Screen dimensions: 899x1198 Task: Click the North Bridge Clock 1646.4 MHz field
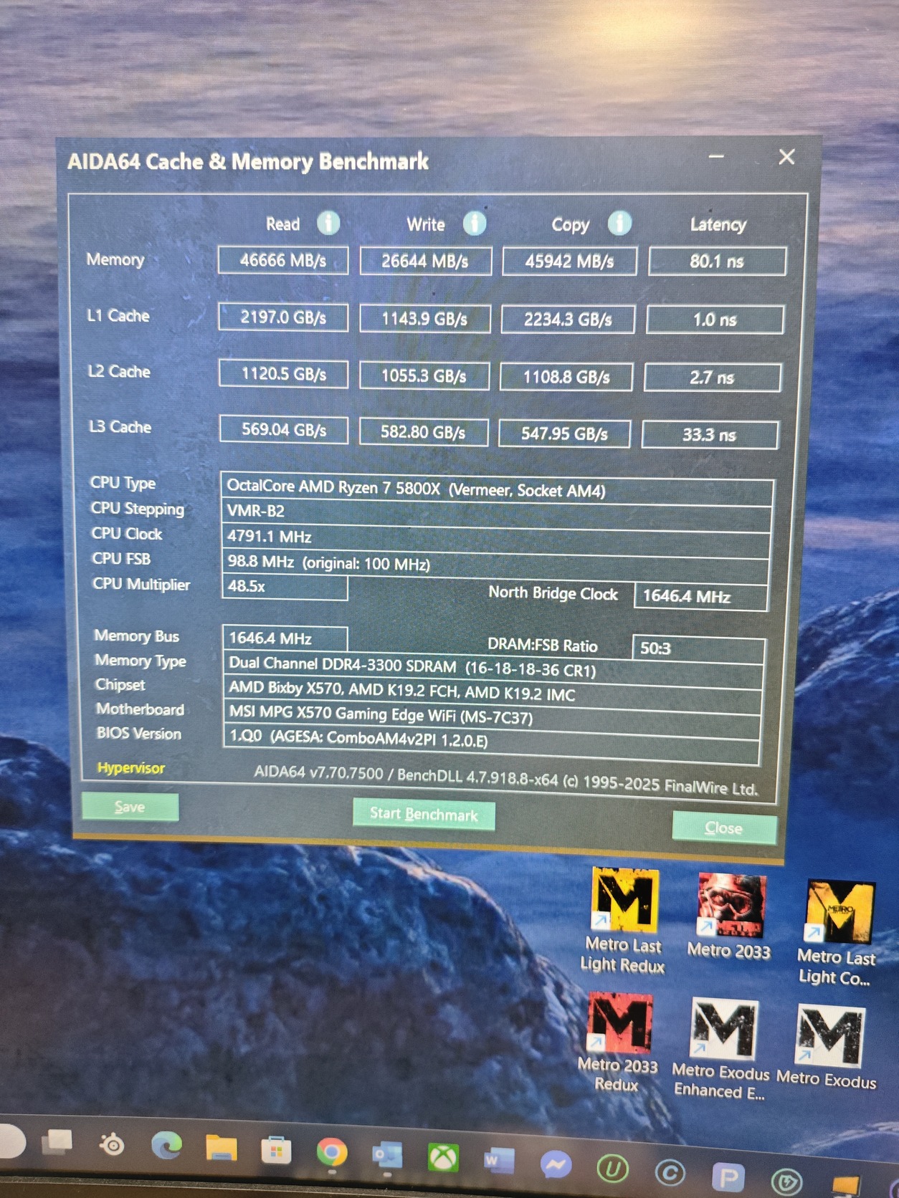click(700, 596)
